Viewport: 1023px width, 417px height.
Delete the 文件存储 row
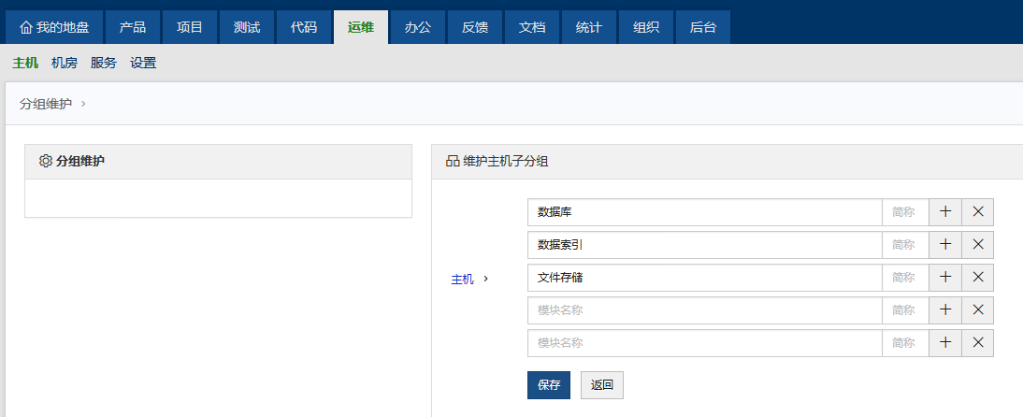tap(978, 278)
